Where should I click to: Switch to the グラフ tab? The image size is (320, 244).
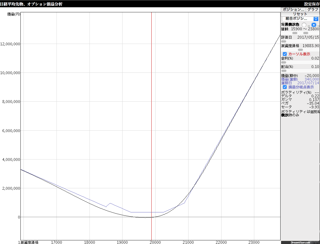[313, 10]
